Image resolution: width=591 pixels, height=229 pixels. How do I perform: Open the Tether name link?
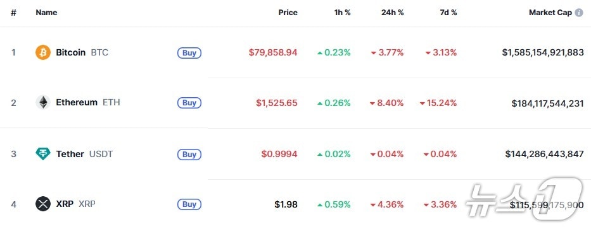(x=70, y=154)
